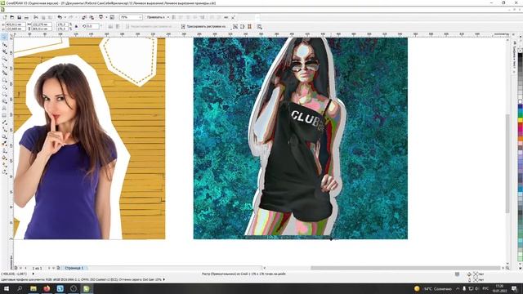523x294 pixels.
Task: Expand the Application launcher arrow
Action: click(x=106, y=17)
